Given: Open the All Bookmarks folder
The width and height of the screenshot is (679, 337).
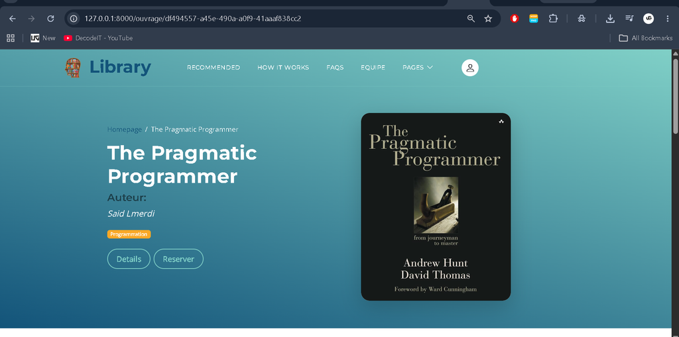Looking at the screenshot, I should (646, 38).
